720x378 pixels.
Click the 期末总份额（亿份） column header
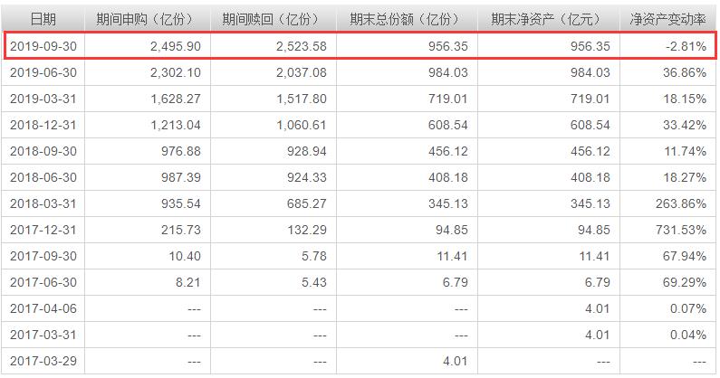tap(406, 18)
